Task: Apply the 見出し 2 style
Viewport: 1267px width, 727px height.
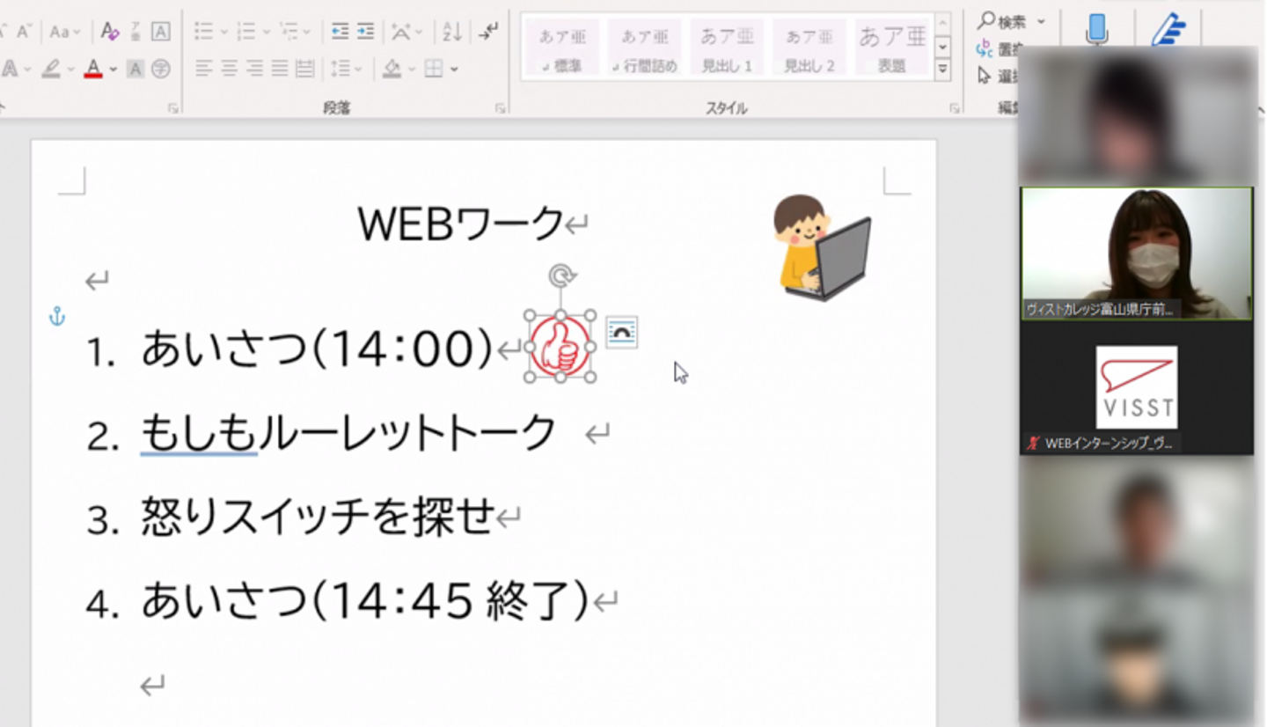Action: tap(809, 47)
